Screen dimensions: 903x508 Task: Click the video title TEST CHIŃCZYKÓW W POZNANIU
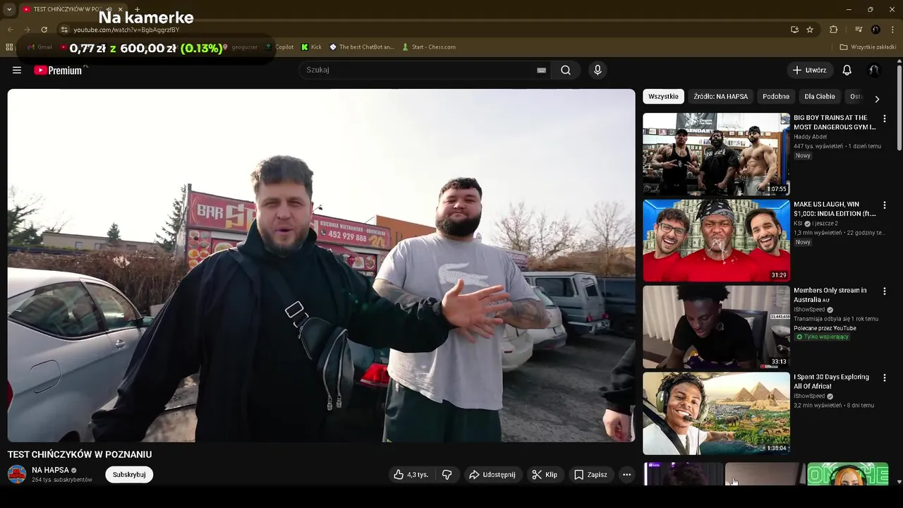(x=80, y=454)
